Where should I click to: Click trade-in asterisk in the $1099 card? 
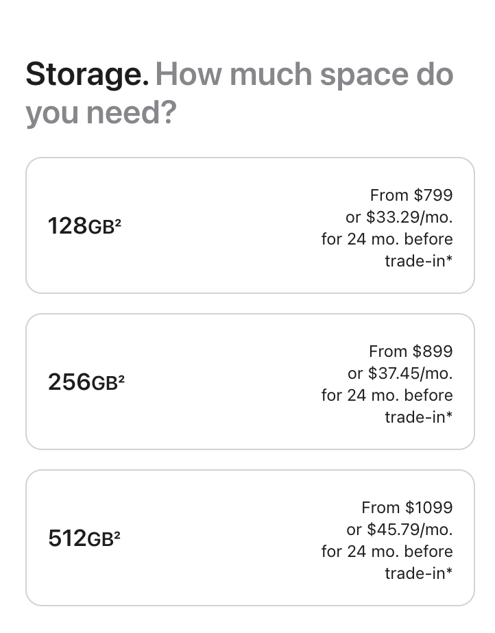449,573
